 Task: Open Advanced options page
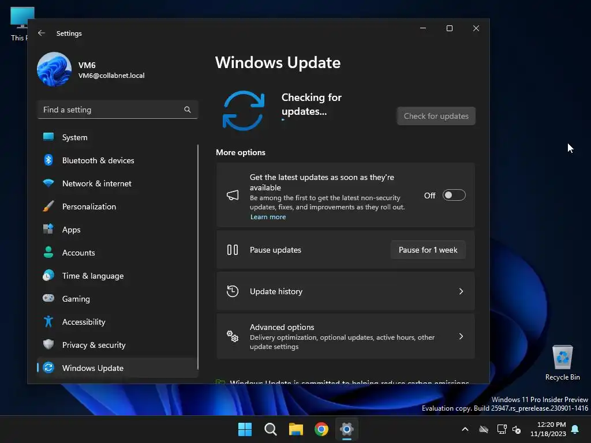pos(345,336)
